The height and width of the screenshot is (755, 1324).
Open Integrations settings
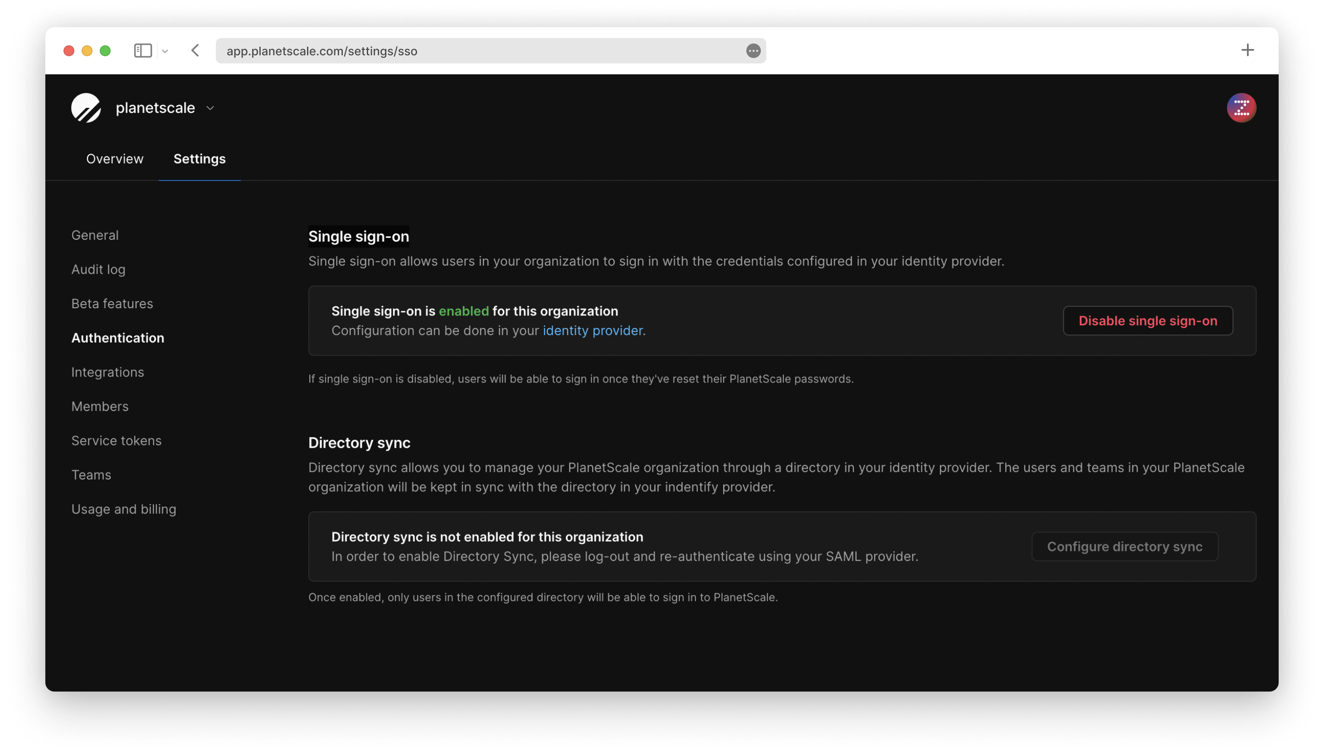[x=107, y=372]
